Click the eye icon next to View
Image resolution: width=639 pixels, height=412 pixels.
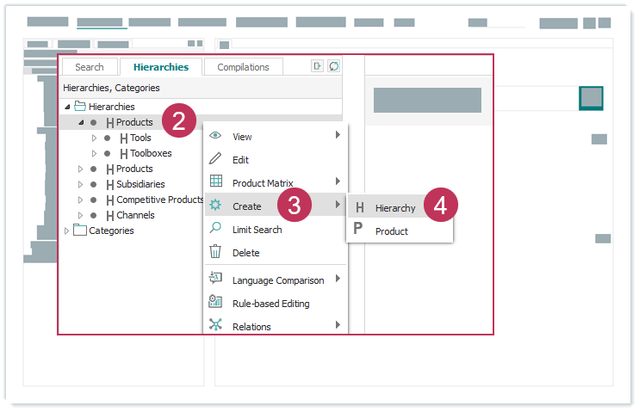click(x=215, y=136)
